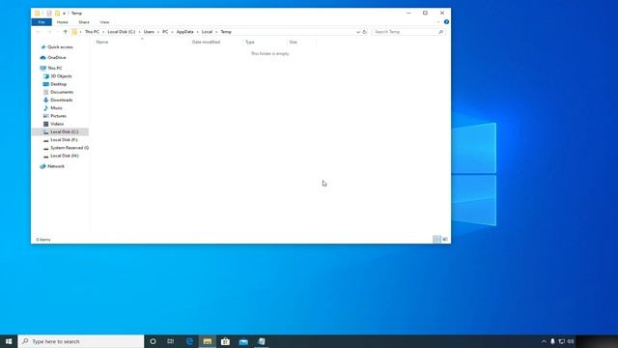Open Videos folder in sidebar
This screenshot has width=618, height=348.
(x=57, y=124)
